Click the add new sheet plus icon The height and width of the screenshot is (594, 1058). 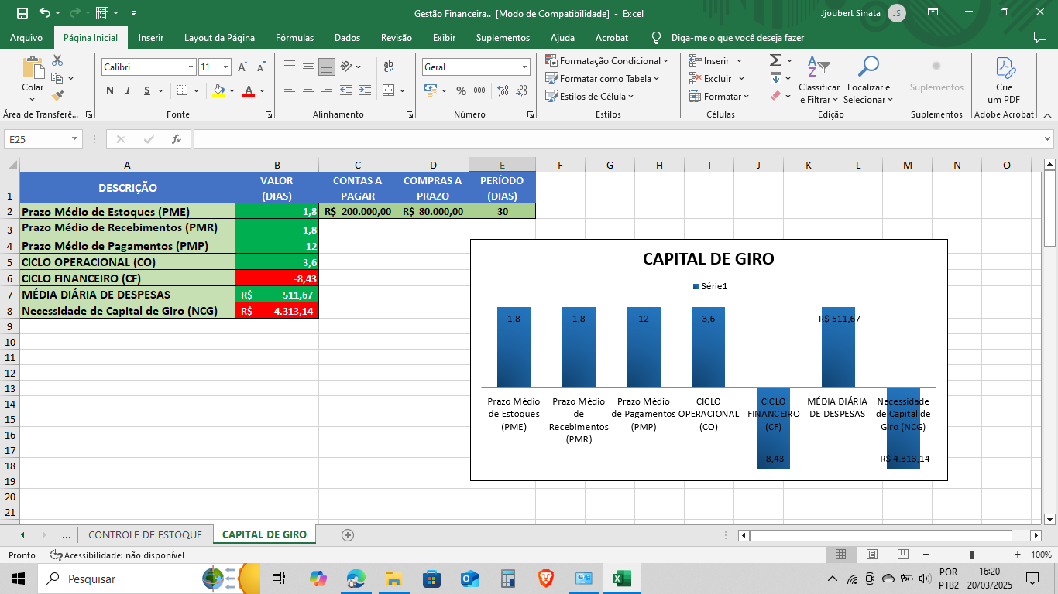tap(348, 534)
